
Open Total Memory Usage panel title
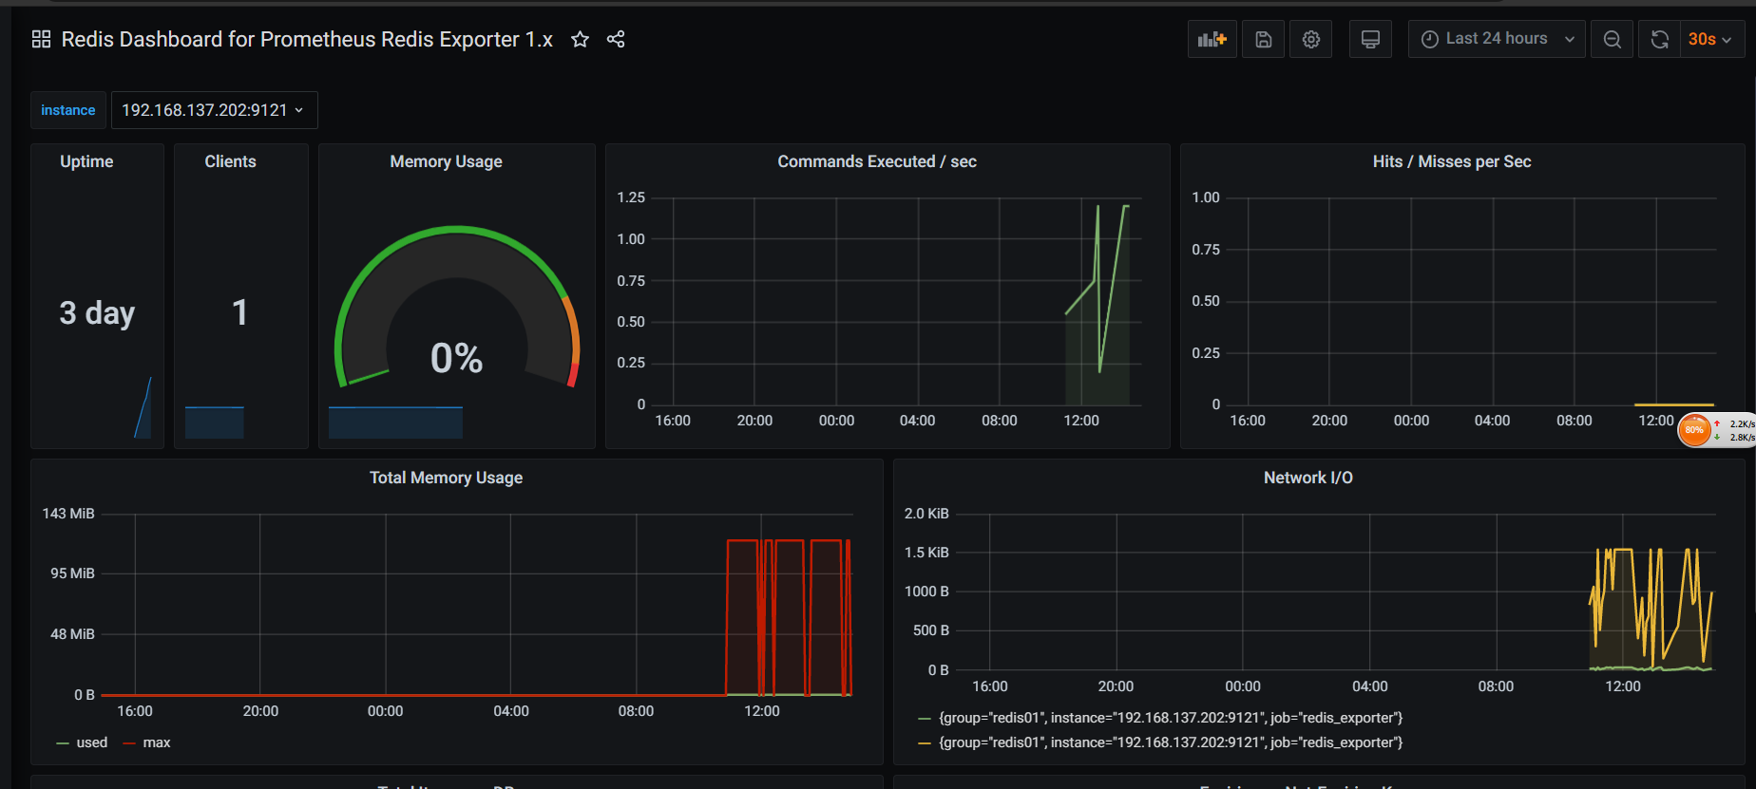click(x=446, y=478)
